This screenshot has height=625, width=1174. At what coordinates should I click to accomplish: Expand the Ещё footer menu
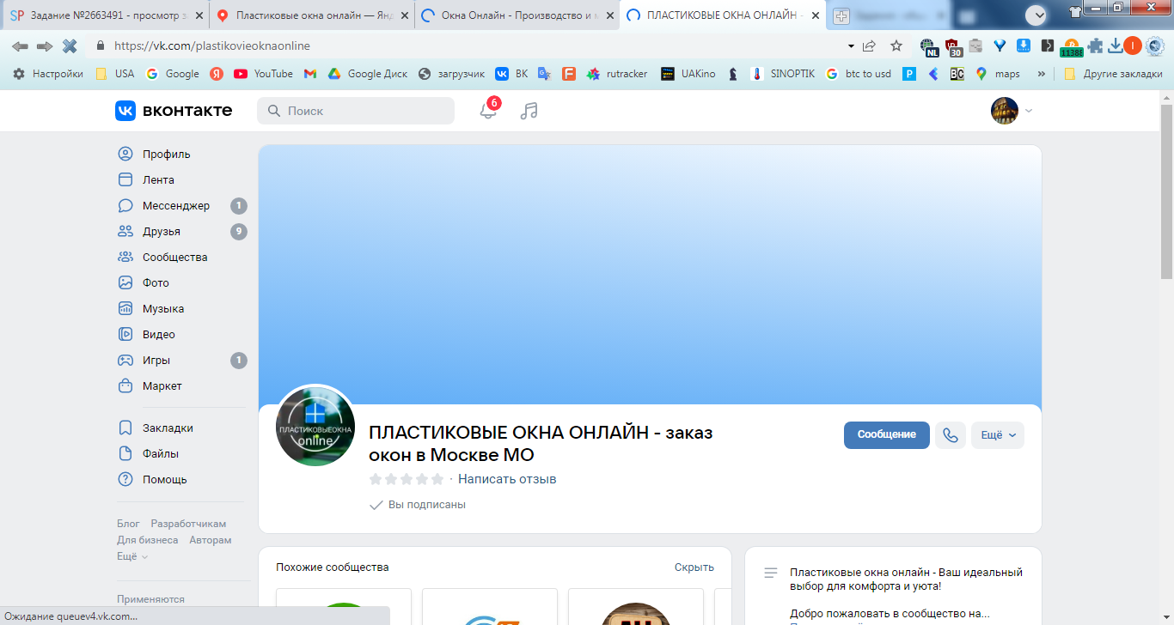(132, 556)
